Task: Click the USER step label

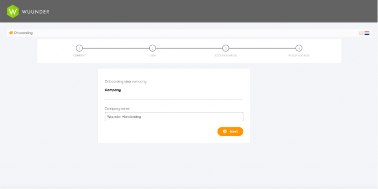Action: pyautogui.click(x=153, y=55)
